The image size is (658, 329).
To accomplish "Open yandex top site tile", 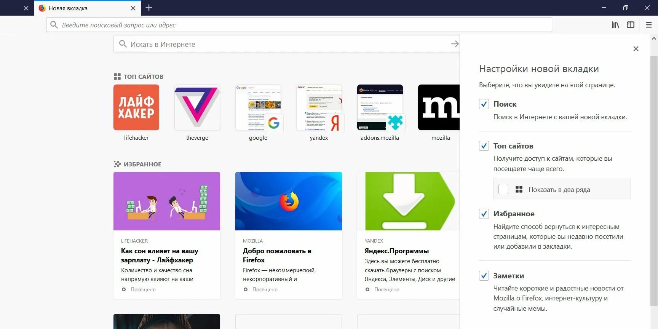I will [319, 107].
